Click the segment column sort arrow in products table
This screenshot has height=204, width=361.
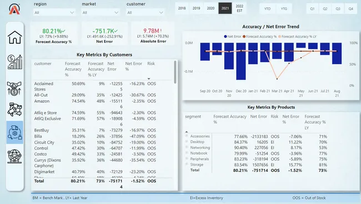coord(187,132)
